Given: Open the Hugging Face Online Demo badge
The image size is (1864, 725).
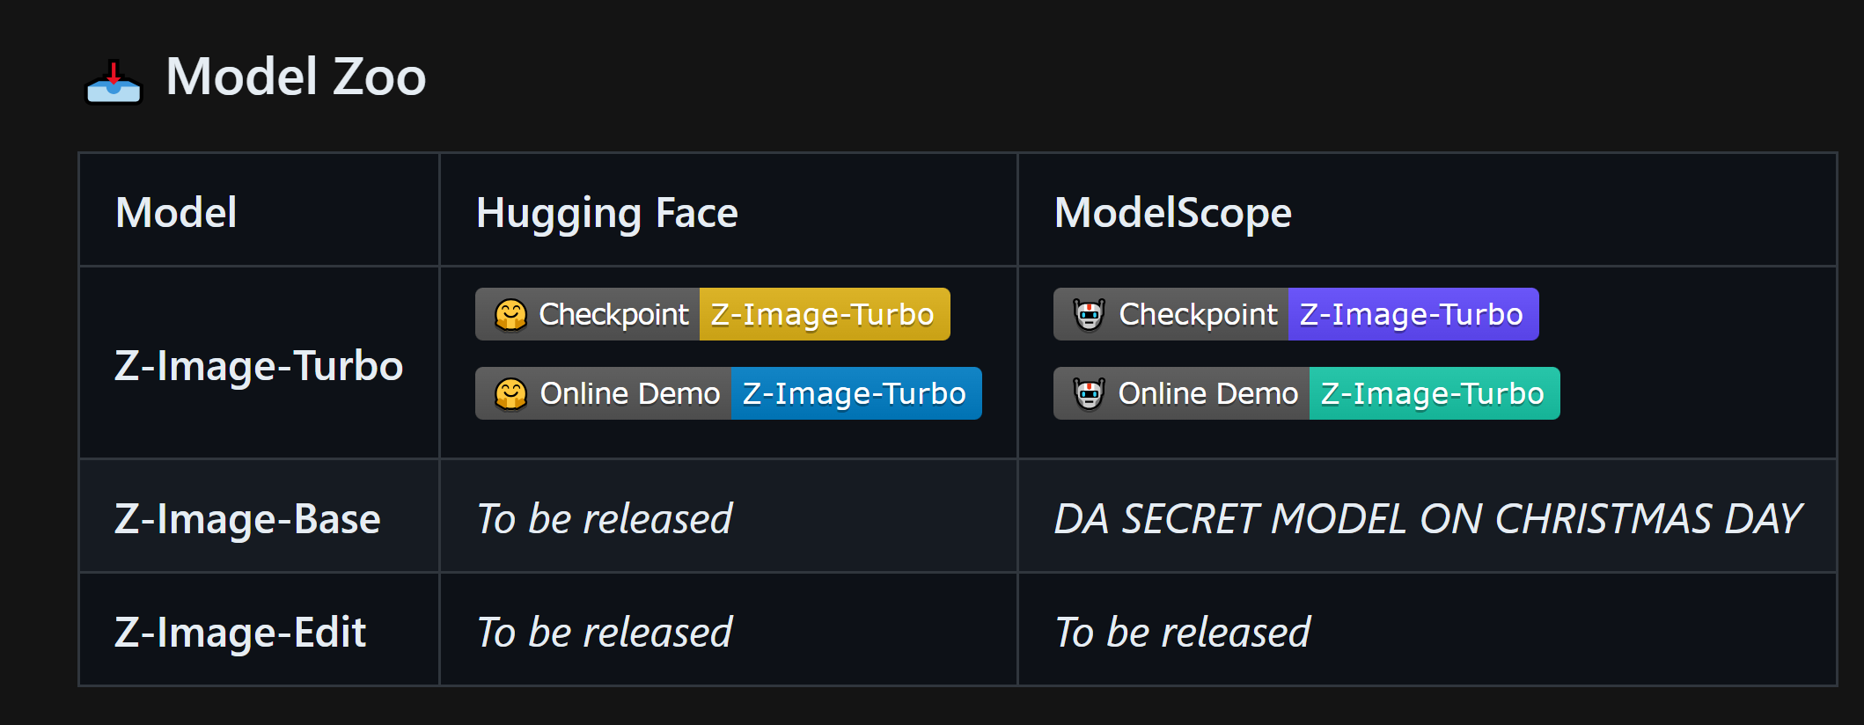Looking at the screenshot, I should click(729, 393).
